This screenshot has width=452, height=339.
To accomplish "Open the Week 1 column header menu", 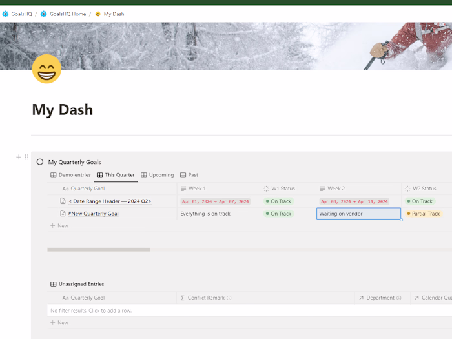I will [x=218, y=189].
